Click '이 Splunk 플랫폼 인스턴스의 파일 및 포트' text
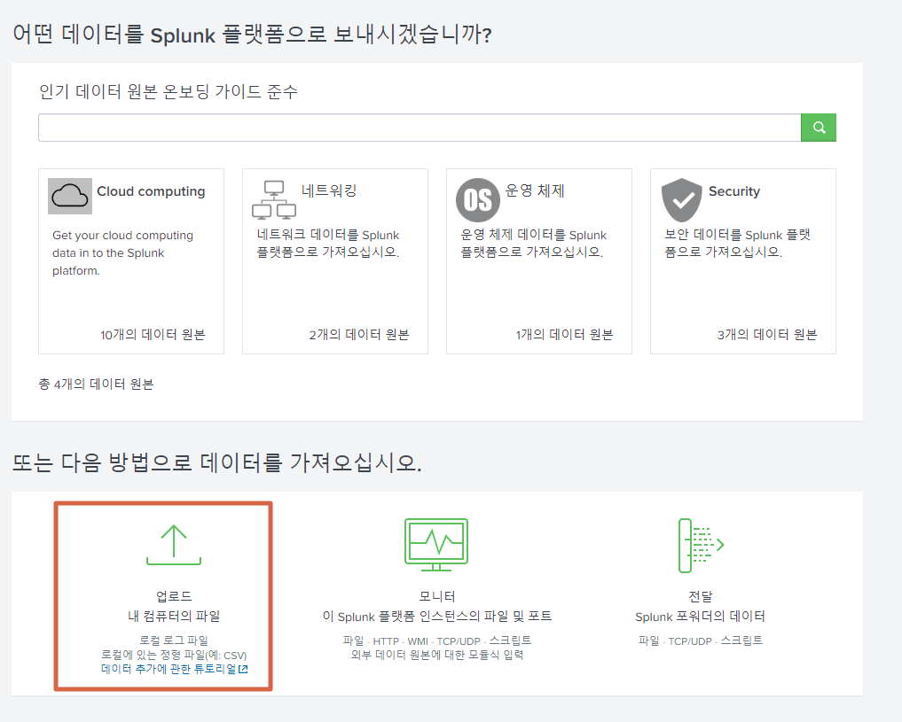 coord(437,617)
